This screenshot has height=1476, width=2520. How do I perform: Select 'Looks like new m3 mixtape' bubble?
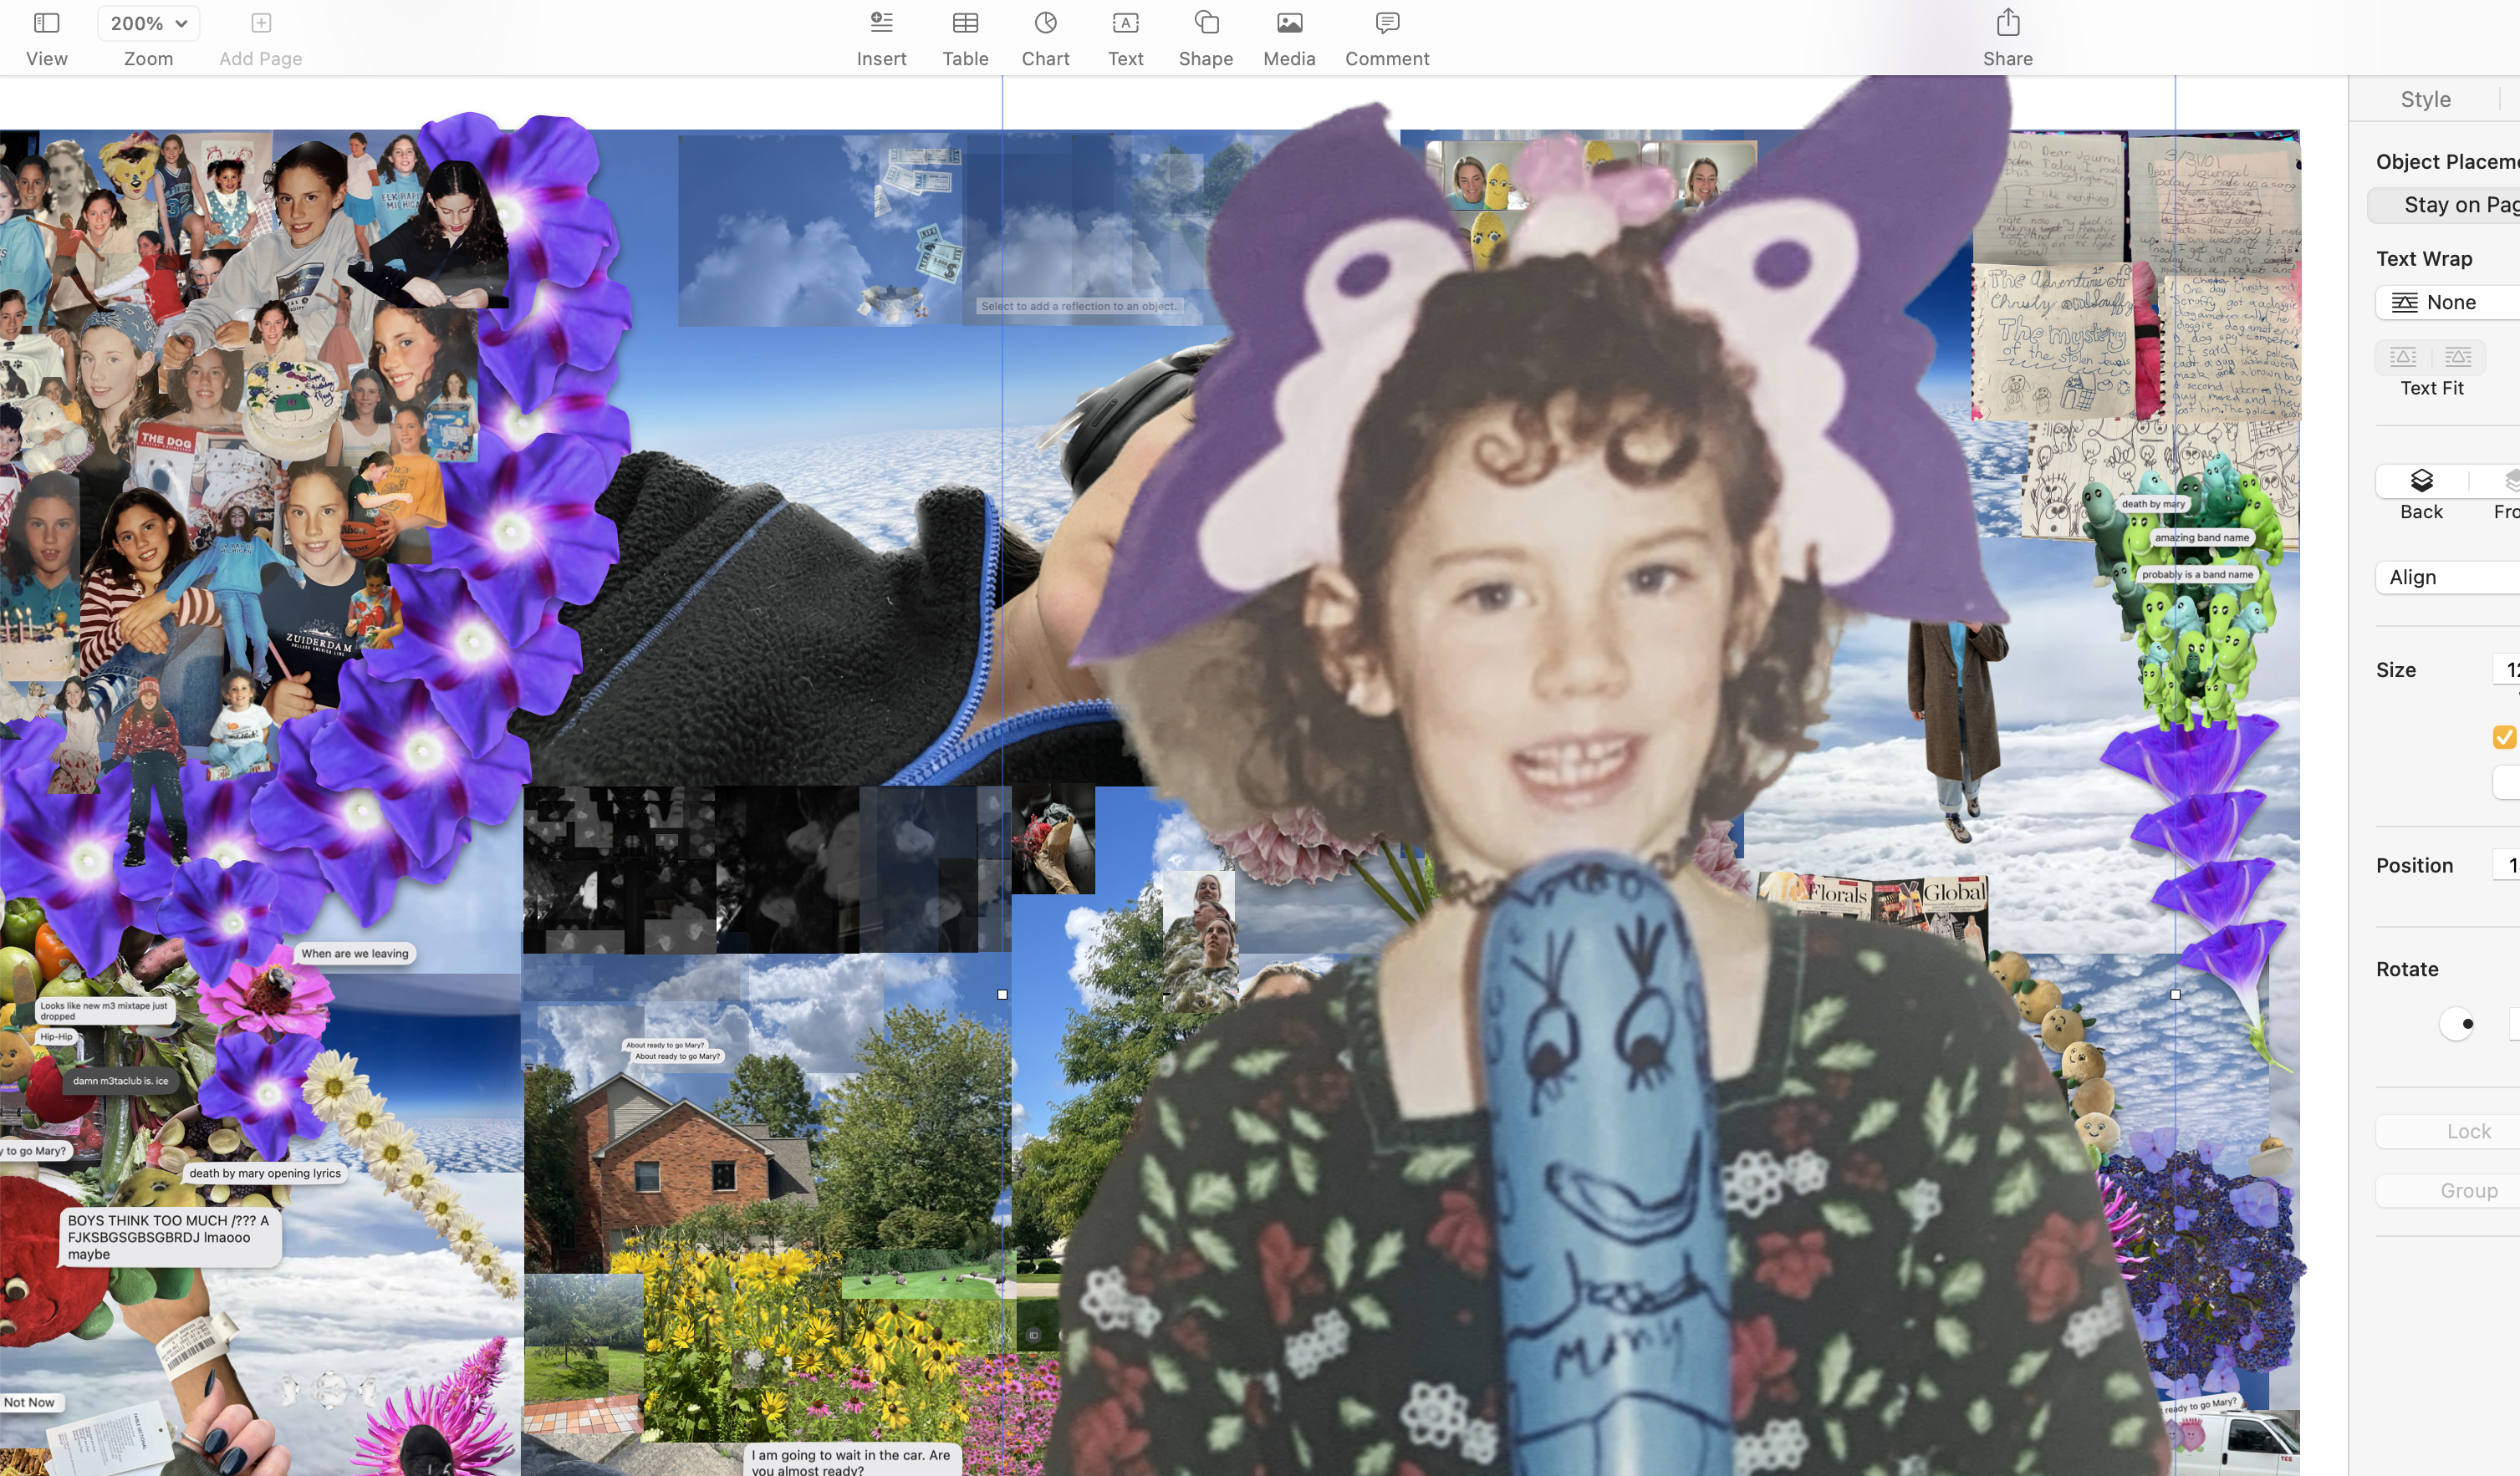tap(105, 1010)
